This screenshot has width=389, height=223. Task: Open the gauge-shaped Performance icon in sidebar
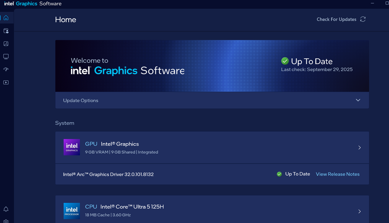(x=6, y=70)
